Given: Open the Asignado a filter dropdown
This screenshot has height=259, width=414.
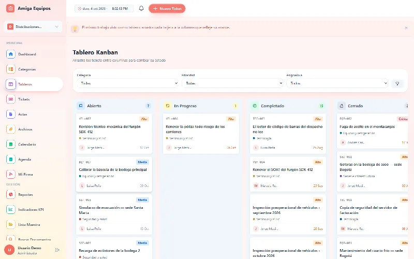Looking at the screenshot, I should click(337, 83).
